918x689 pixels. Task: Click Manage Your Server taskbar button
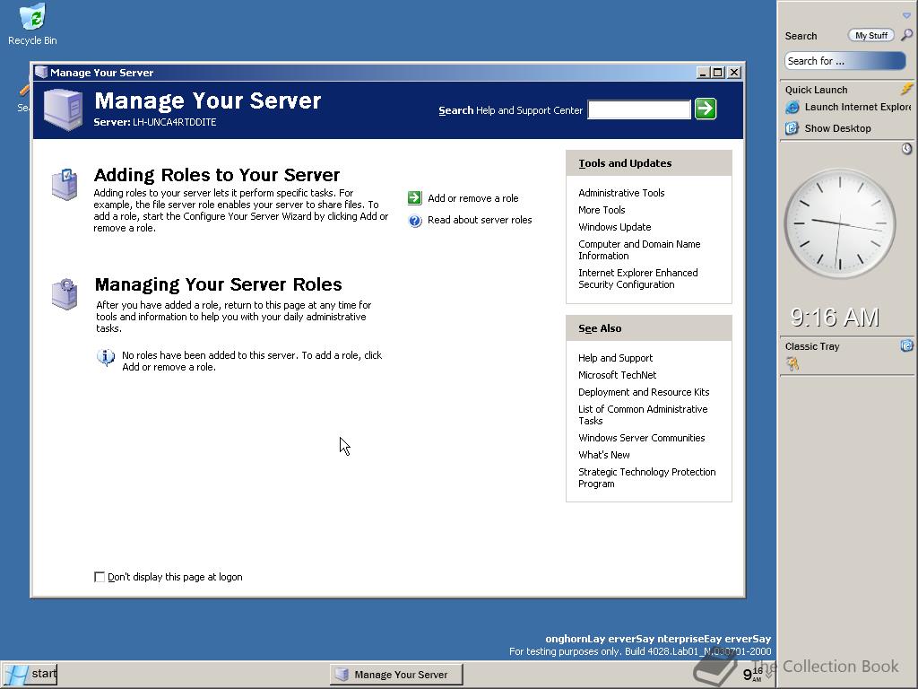[x=396, y=675]
